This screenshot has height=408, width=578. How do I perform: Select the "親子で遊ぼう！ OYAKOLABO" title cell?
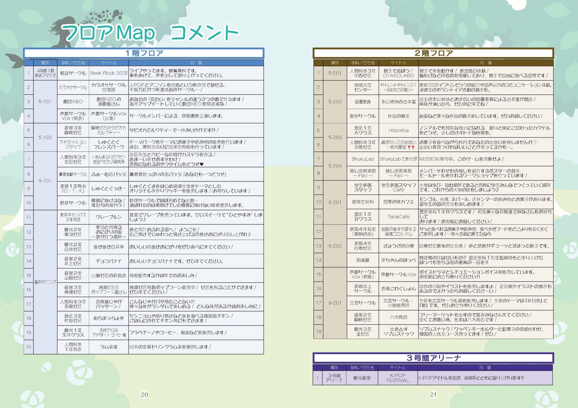[x=398, y=73]
